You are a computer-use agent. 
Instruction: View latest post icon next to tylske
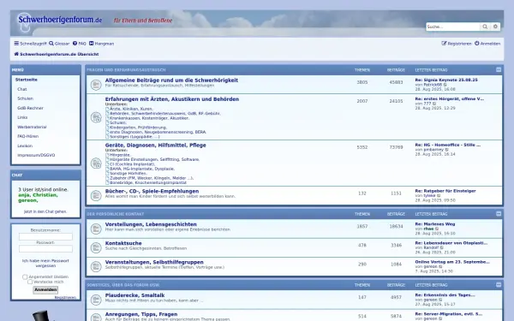(439, 195)
